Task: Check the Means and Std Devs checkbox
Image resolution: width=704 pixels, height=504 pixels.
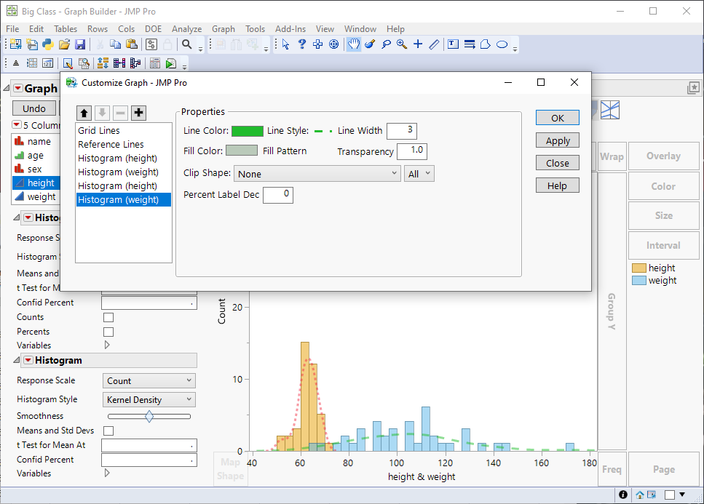Action: click(x=108, y=431)
